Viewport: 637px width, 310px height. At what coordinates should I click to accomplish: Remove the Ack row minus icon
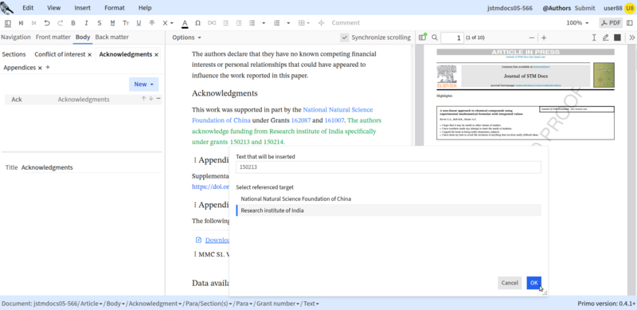tap(158, 99)
